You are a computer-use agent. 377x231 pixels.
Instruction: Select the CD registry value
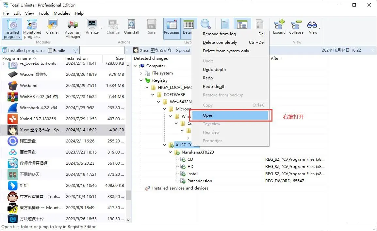click(x=190, y=159)
